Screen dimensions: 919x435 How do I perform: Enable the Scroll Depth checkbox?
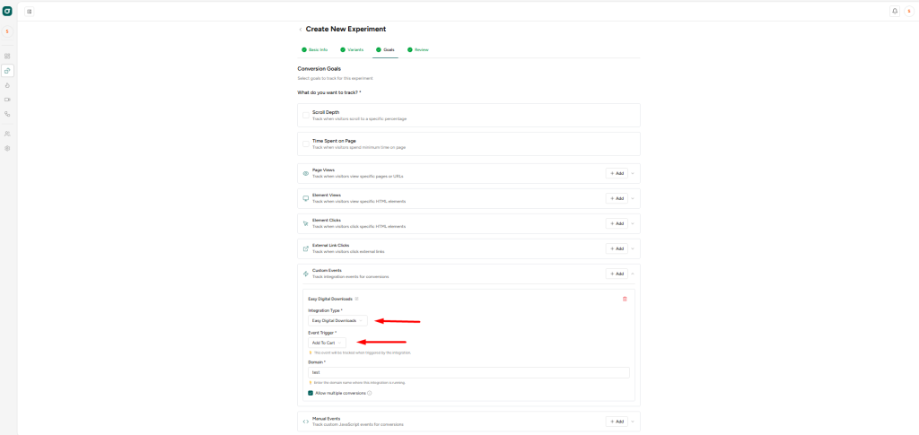(x=306, y=115)
